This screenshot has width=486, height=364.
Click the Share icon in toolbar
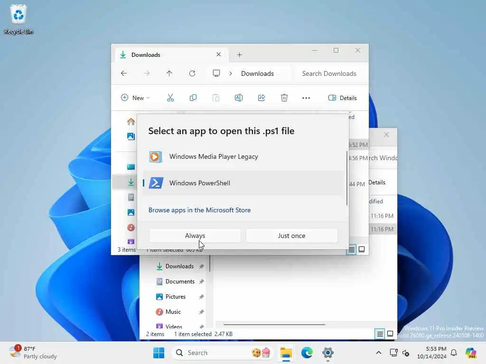pos(262,98)
